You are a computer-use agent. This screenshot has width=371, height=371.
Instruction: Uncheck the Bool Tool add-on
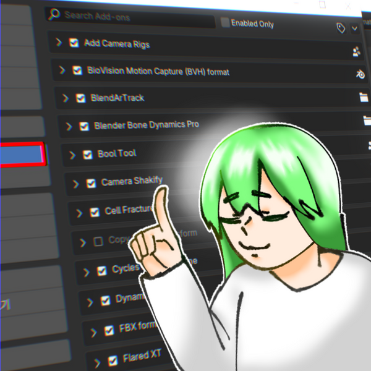click(x=87, y=154)
